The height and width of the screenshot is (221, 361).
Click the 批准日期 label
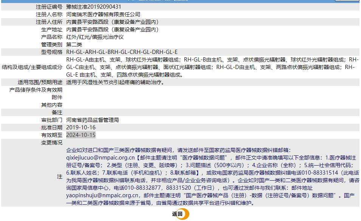click(52, 127)
